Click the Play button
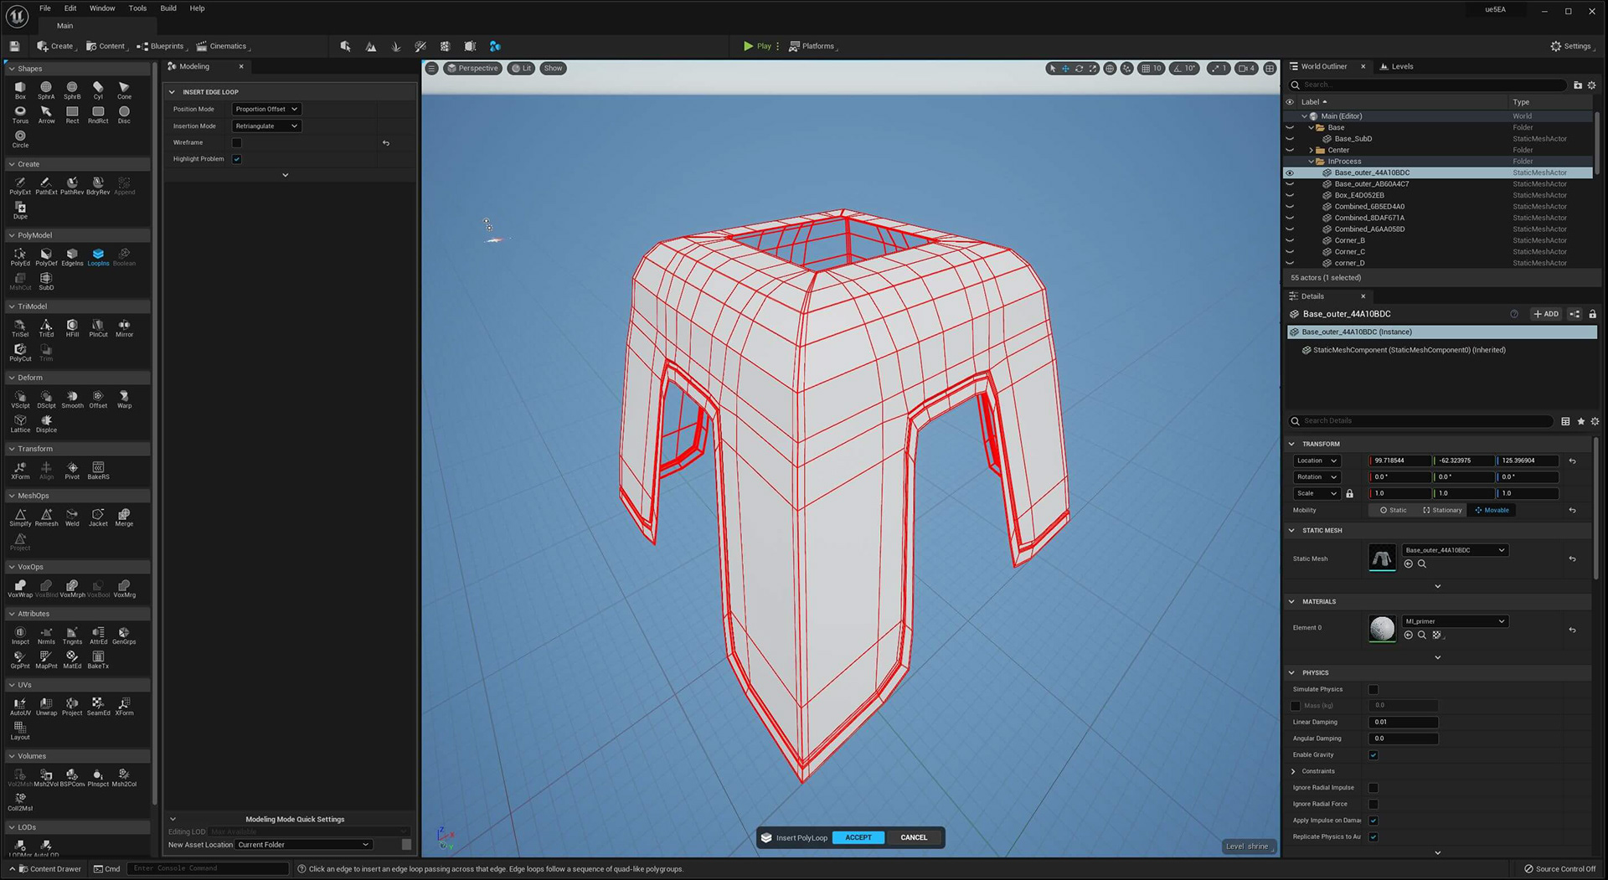The image size is (1608, 880). (757, 46)
